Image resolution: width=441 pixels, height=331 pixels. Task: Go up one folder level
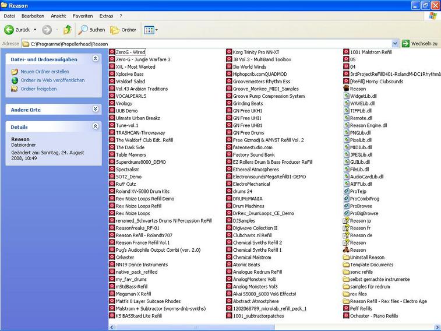click(68, 30)
